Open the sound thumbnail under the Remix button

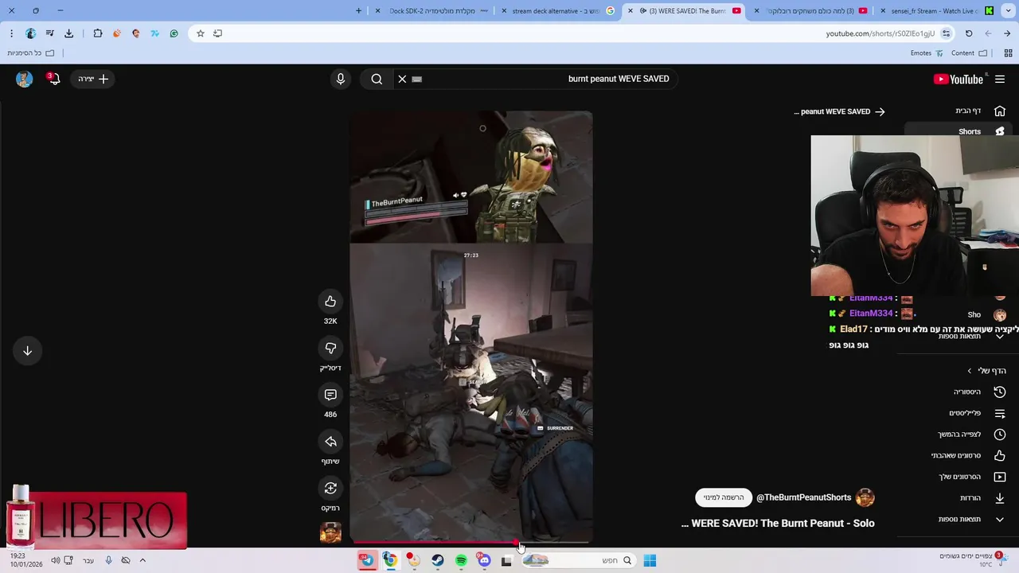pyautogui.click(x=330, y=532)
